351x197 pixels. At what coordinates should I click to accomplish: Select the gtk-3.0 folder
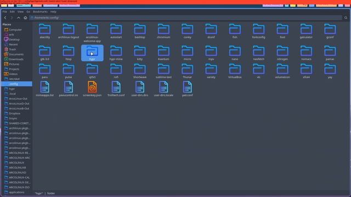click(45, 53)
